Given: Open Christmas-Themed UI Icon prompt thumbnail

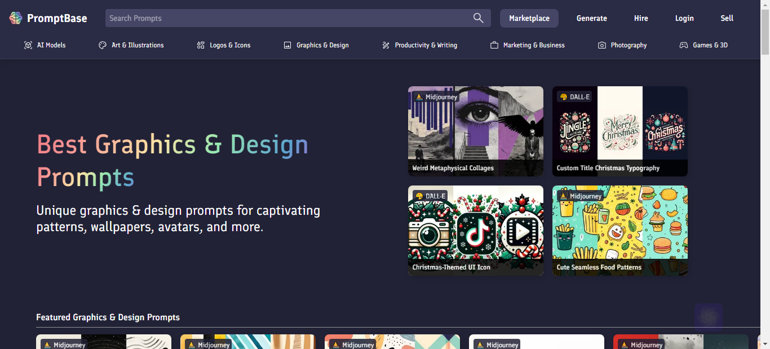Looking at the screenshot, I should [476, 231].
